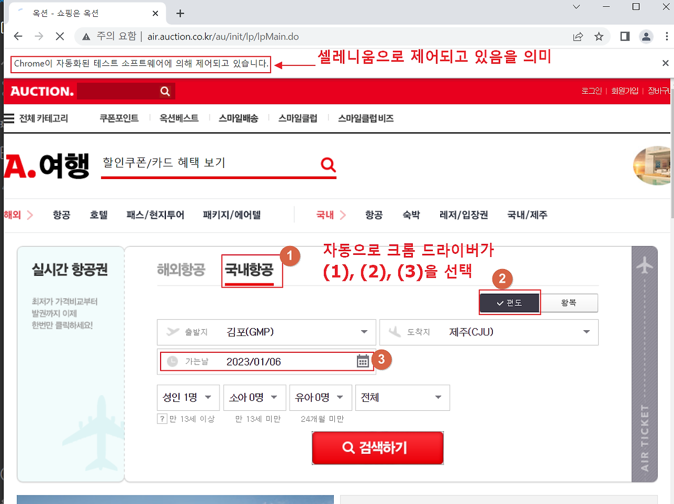The image size is (674, 504).
Task: Open 패스/현지투어 menu item
Action: [155, 215]
